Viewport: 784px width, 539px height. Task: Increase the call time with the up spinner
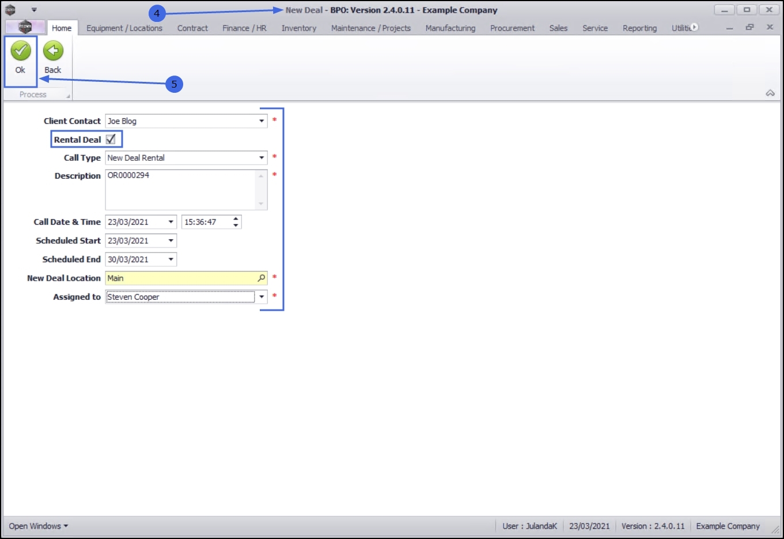point(236,218)
